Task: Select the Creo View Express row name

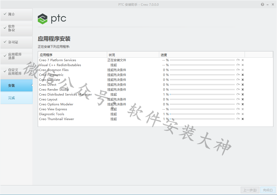Action: [x=53, y=109]
